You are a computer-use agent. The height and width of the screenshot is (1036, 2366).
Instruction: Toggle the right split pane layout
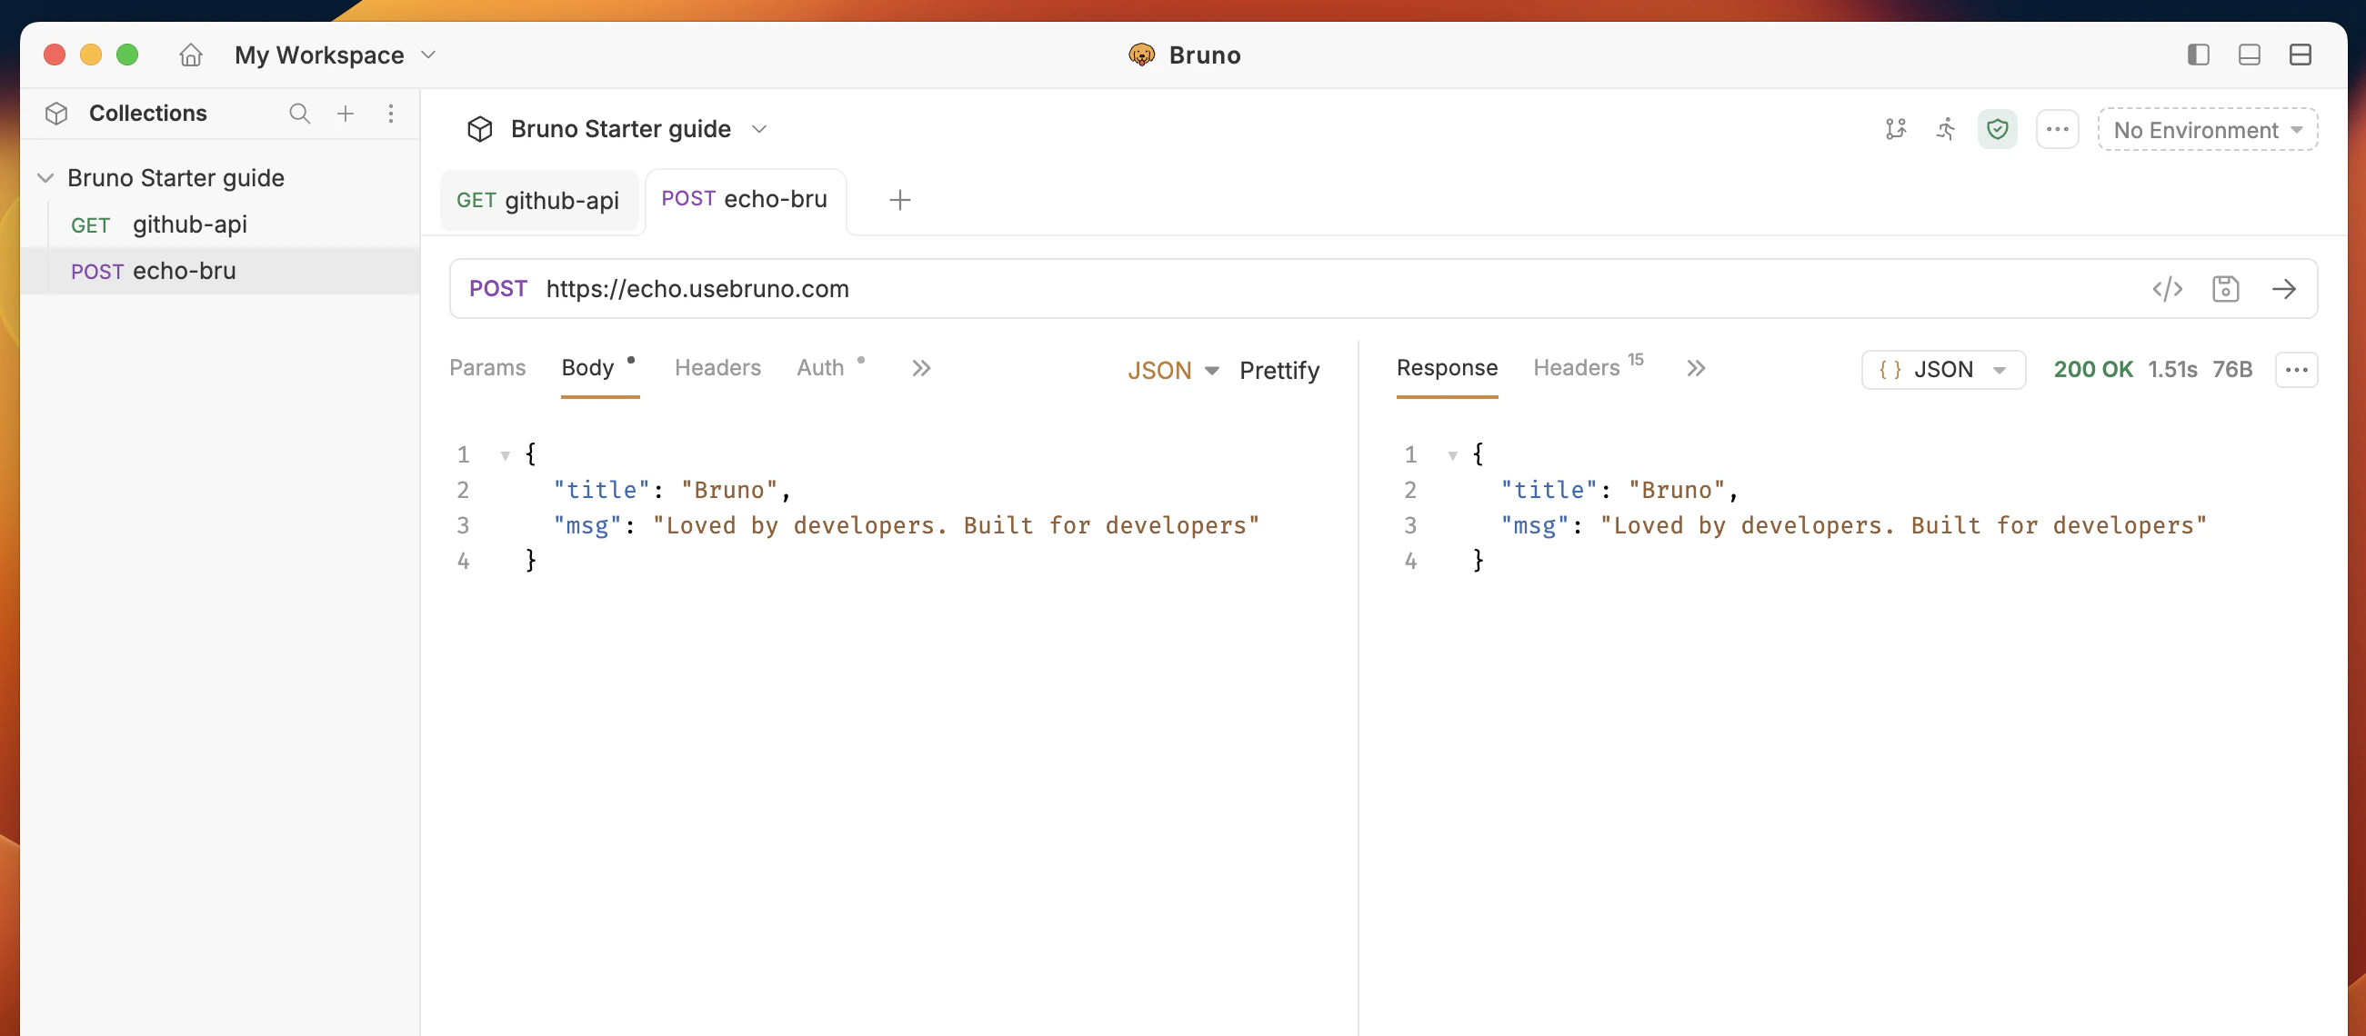click(x=2301, y=55)
